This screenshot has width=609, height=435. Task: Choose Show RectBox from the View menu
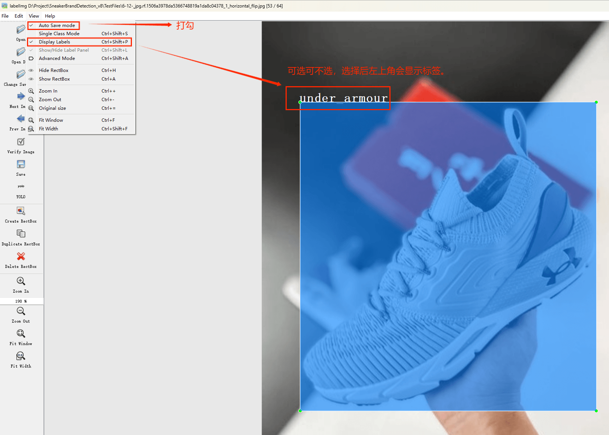click(x=81, y=79)
